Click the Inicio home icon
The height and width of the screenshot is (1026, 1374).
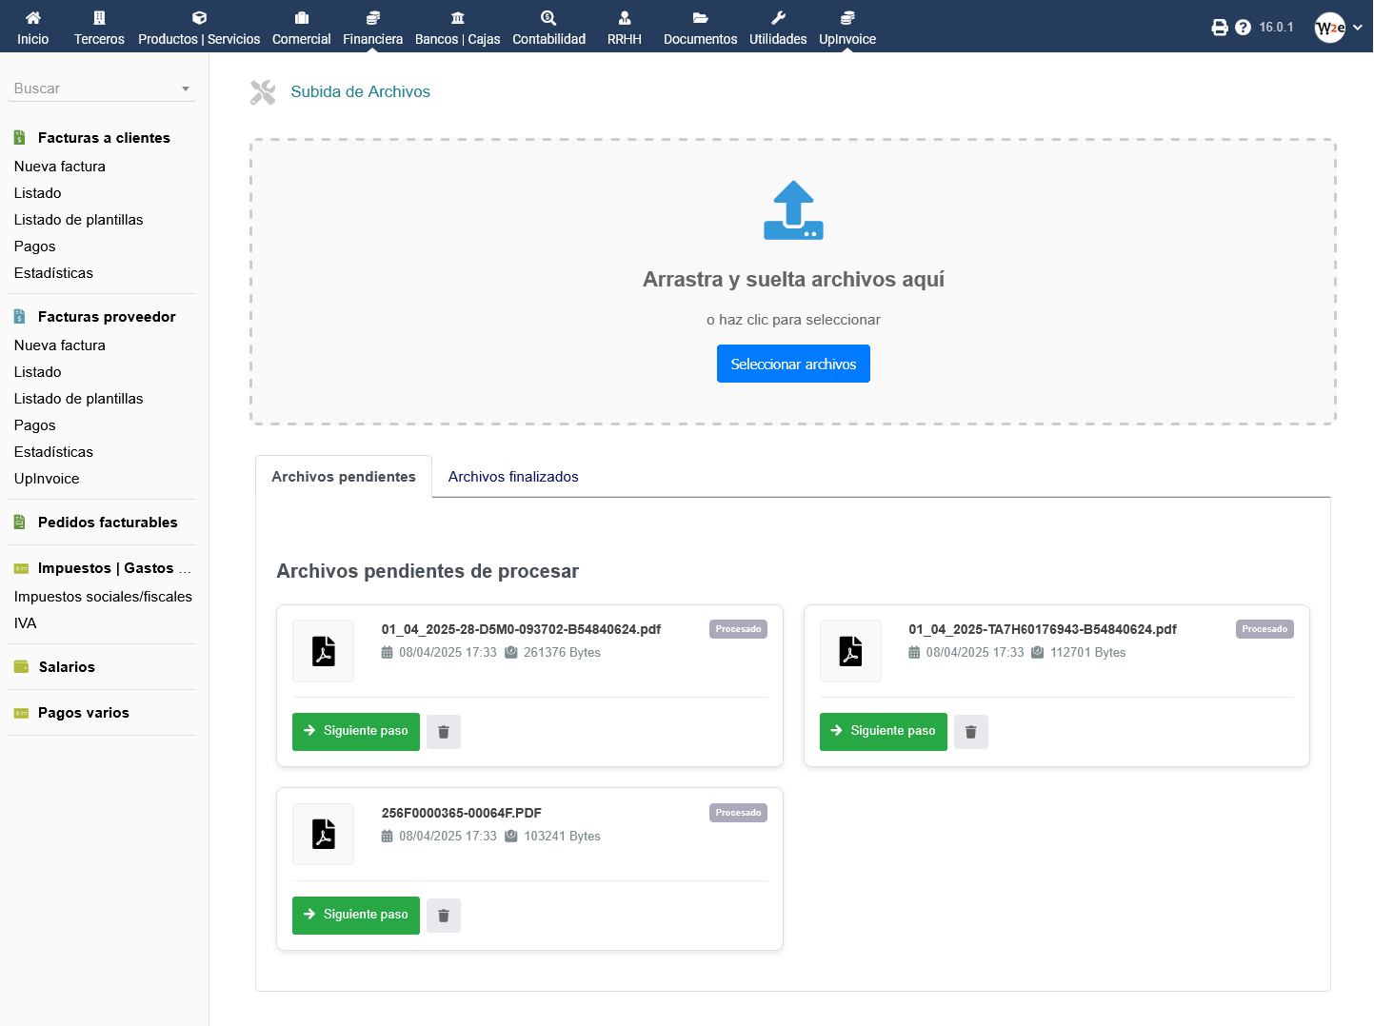[x=32, y=17]
